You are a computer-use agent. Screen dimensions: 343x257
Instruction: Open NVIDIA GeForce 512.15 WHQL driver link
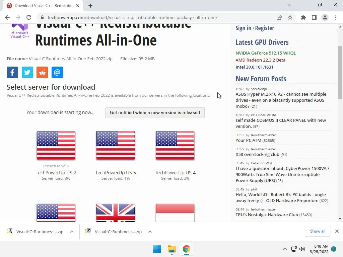266,53
